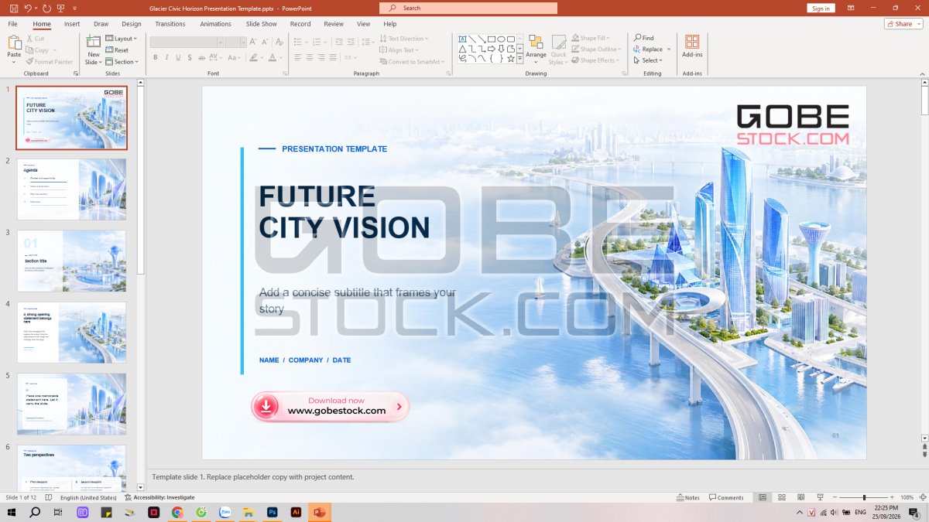Switch to the Insert tab
Image resolution: width=929 pixels, height=522 pixels.
72,24
